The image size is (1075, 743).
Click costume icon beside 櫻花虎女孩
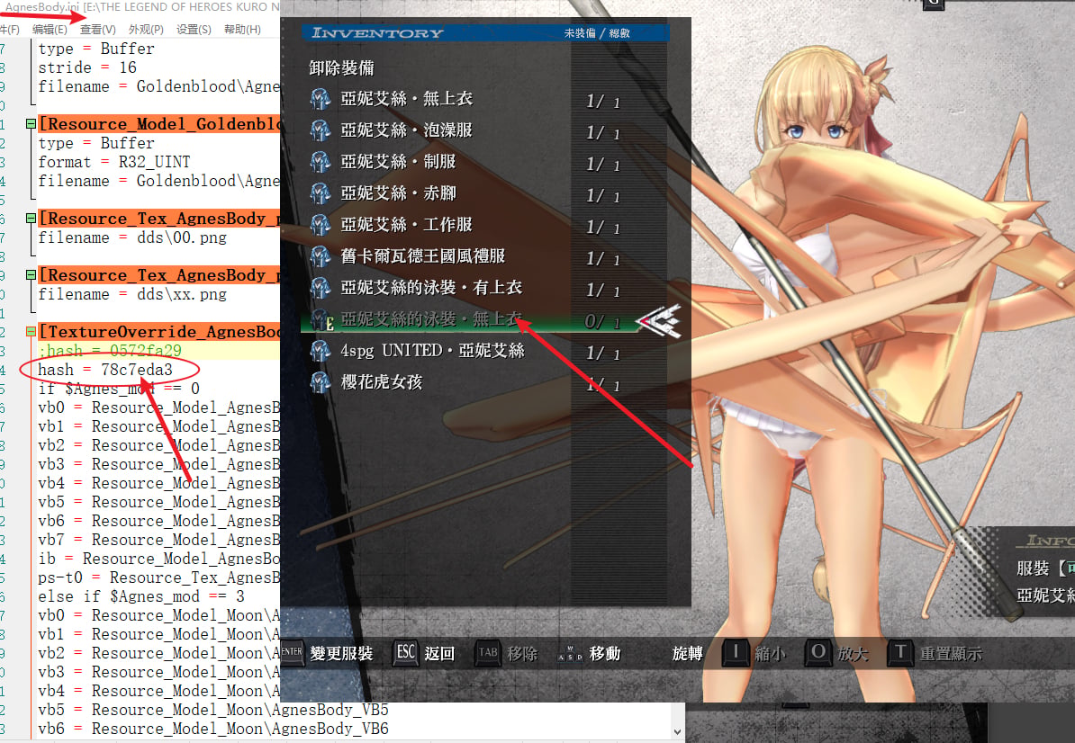321,382
